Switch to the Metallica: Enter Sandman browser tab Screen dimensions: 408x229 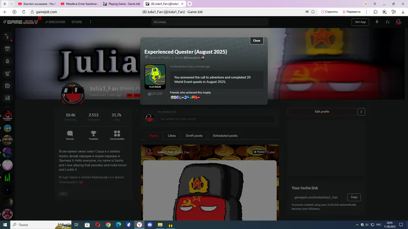pos(79,4)
